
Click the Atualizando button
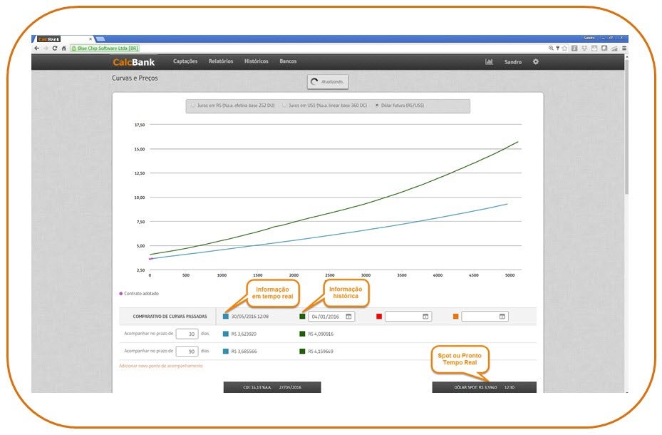328,82
